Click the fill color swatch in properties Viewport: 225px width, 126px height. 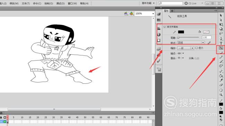pyautogui.click(x=206, y=32)
